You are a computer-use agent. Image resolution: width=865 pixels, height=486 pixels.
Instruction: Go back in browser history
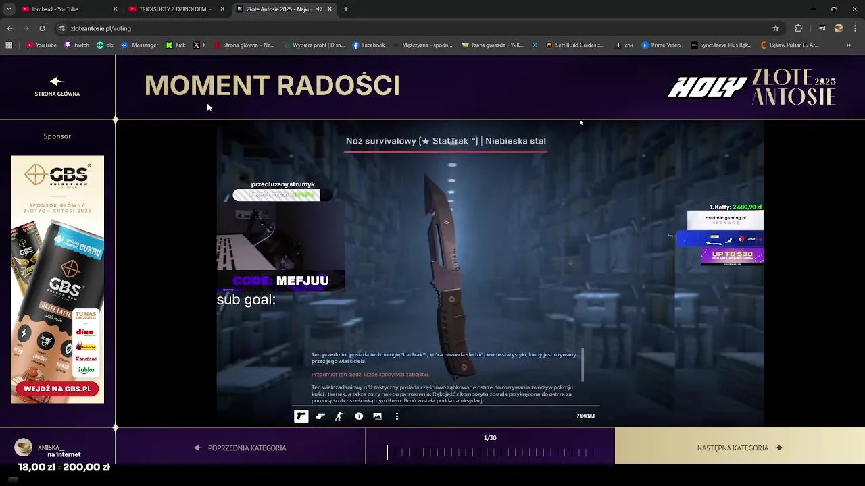point(10,28)
